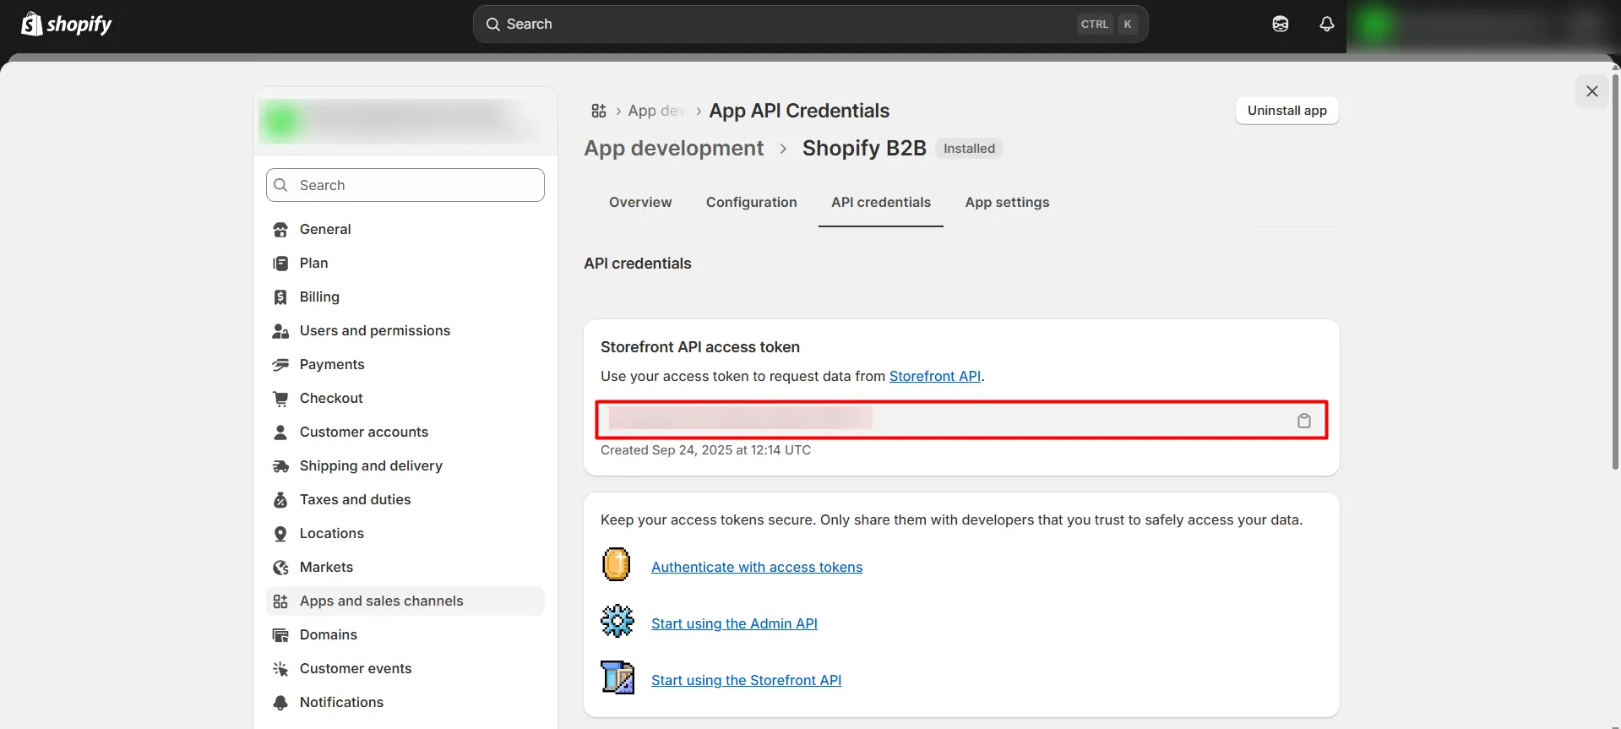The height and width of the screenshot is (729, 1621).
Task: Select Apps and sales channels
Action: coord(405,601)
